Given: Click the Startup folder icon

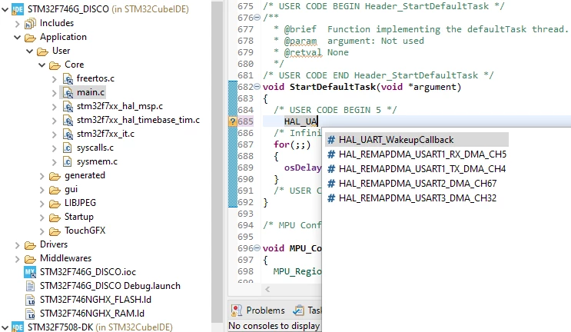Looking at the screenshot, I should tap(55, 217).
